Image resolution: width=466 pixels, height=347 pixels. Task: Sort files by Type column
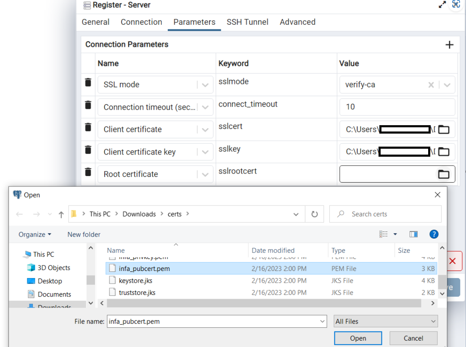click(339, 250)
